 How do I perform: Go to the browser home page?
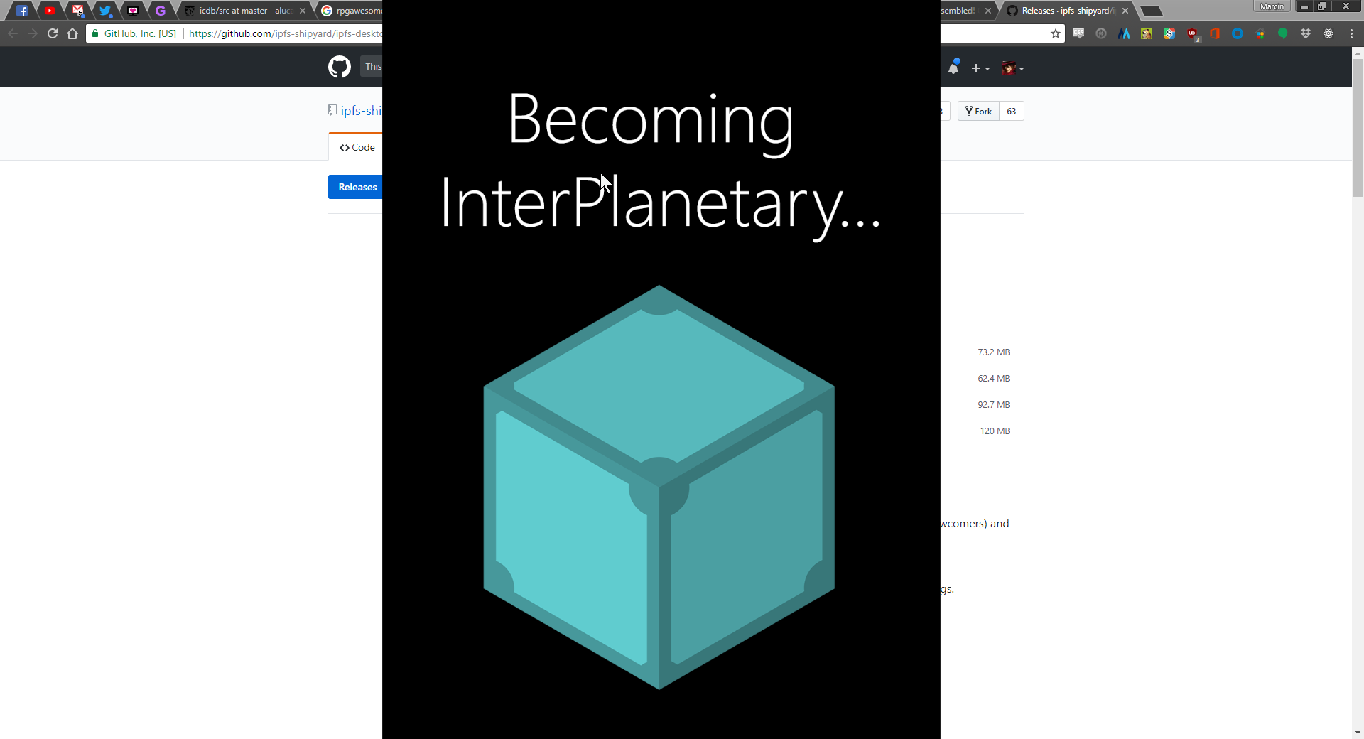click(x=72, y=33)
